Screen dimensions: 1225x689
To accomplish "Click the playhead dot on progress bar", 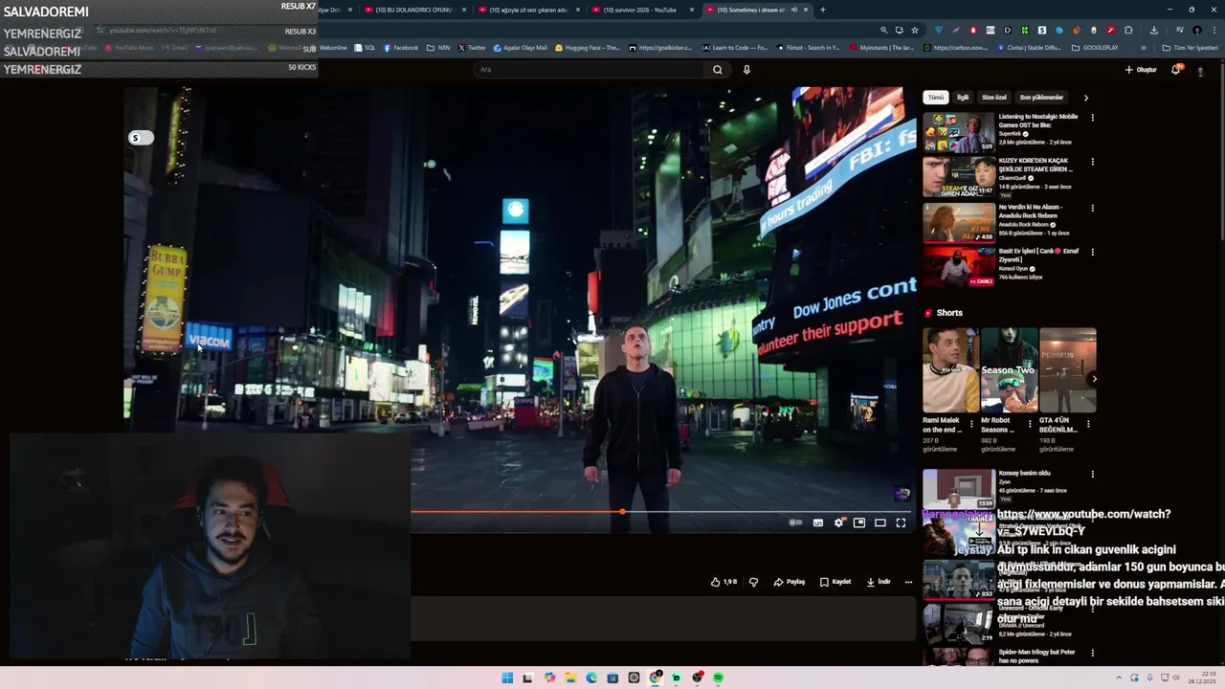I will pos(622,512).
